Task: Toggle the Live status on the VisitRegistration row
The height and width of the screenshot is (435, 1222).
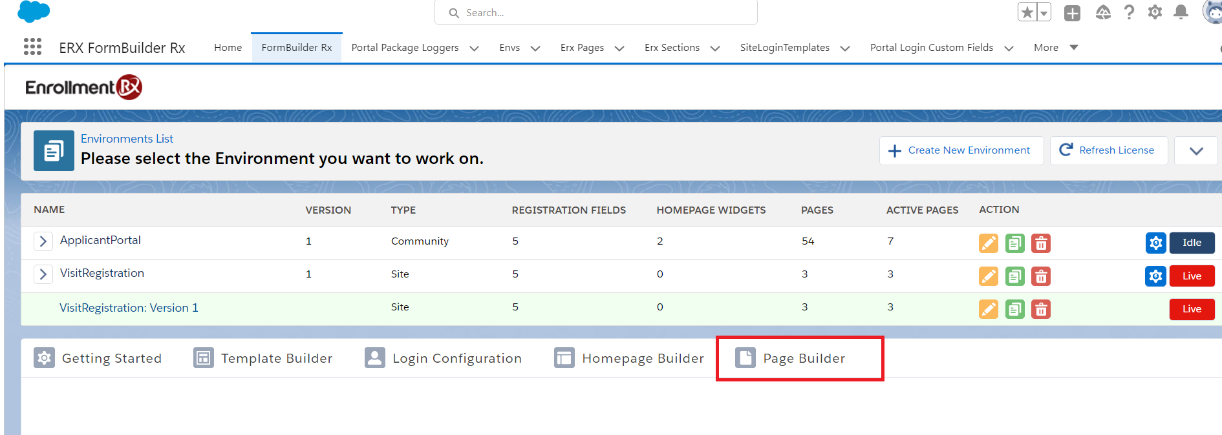Action: [1192, 276]
